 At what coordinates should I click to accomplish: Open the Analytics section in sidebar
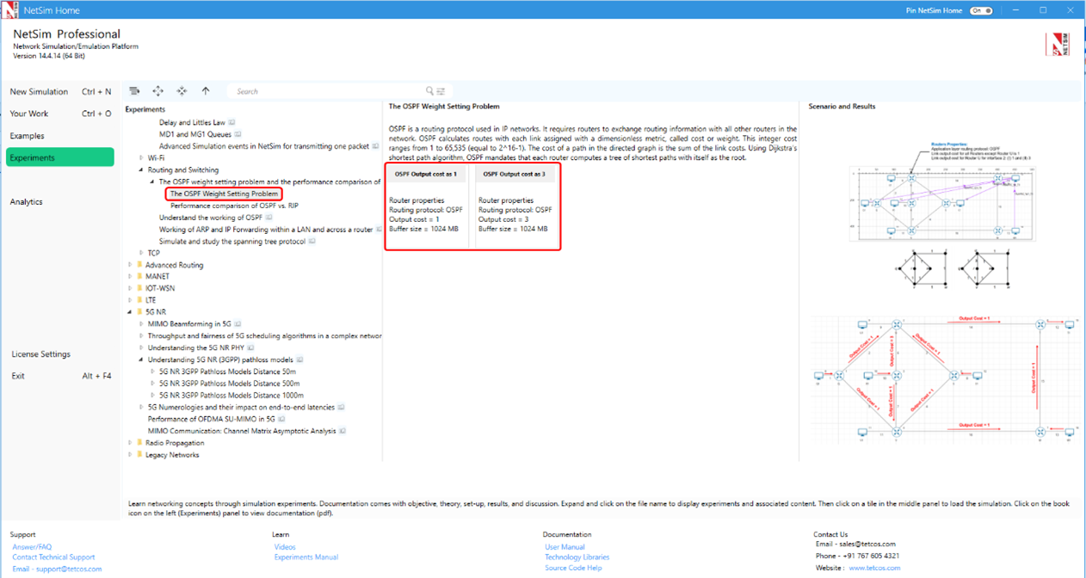(x=26, y=202)
